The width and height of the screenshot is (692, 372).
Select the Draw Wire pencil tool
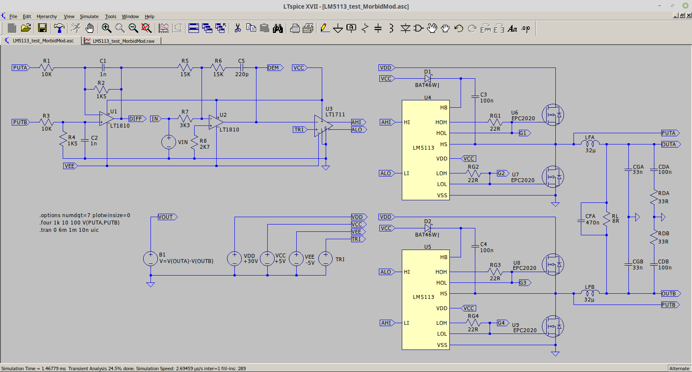click(325, 28)
